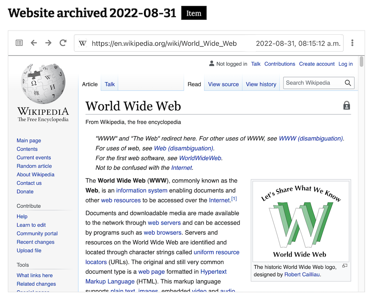Follow the WWW (disambiguation) link
The width and height of the screenshot is (372, 299).
tap(311, 139)
